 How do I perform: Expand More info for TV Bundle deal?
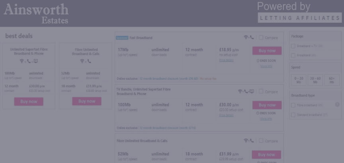click(x=266, y=119)
